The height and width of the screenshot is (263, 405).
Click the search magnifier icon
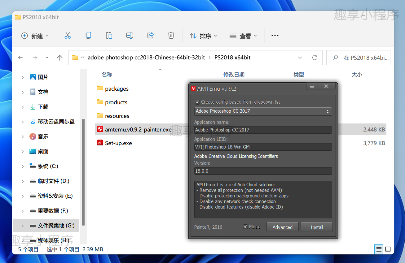click(335, 58)
